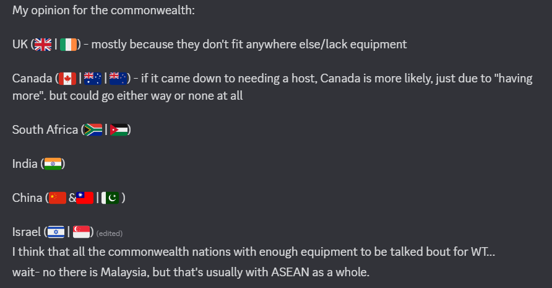The height and width of the screenshot is (288, 552).
Task: Click the South Africa flag emoji
Action: (93, 130)
